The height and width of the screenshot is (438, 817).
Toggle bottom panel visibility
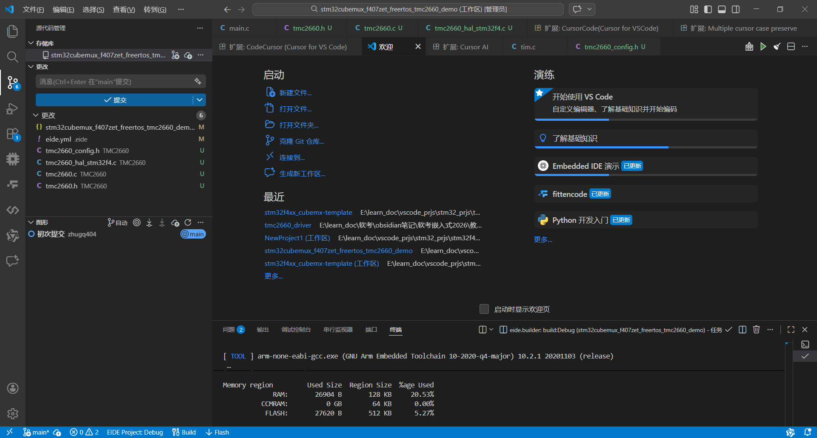point(722,9)
